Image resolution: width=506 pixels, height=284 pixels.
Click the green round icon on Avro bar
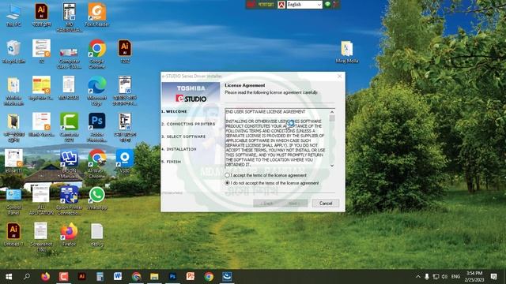(x=327, y=4)
